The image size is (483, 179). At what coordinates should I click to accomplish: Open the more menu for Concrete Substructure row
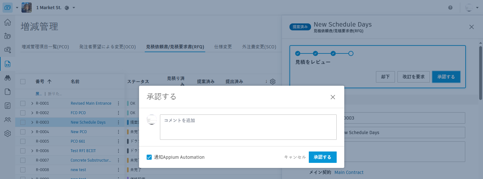click(x=118, y=160)
